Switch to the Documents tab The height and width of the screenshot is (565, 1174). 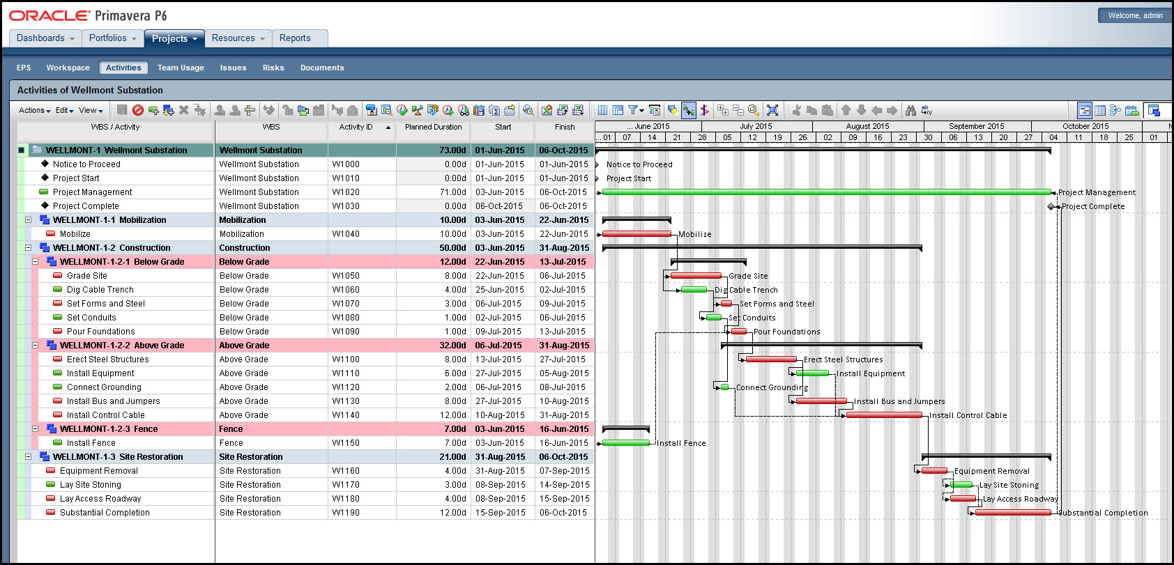(322, 68)
